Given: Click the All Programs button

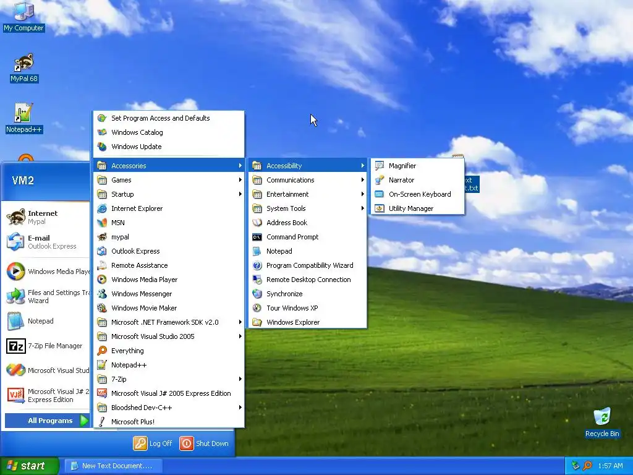Looking at the screenshot, I should (47, 421).
